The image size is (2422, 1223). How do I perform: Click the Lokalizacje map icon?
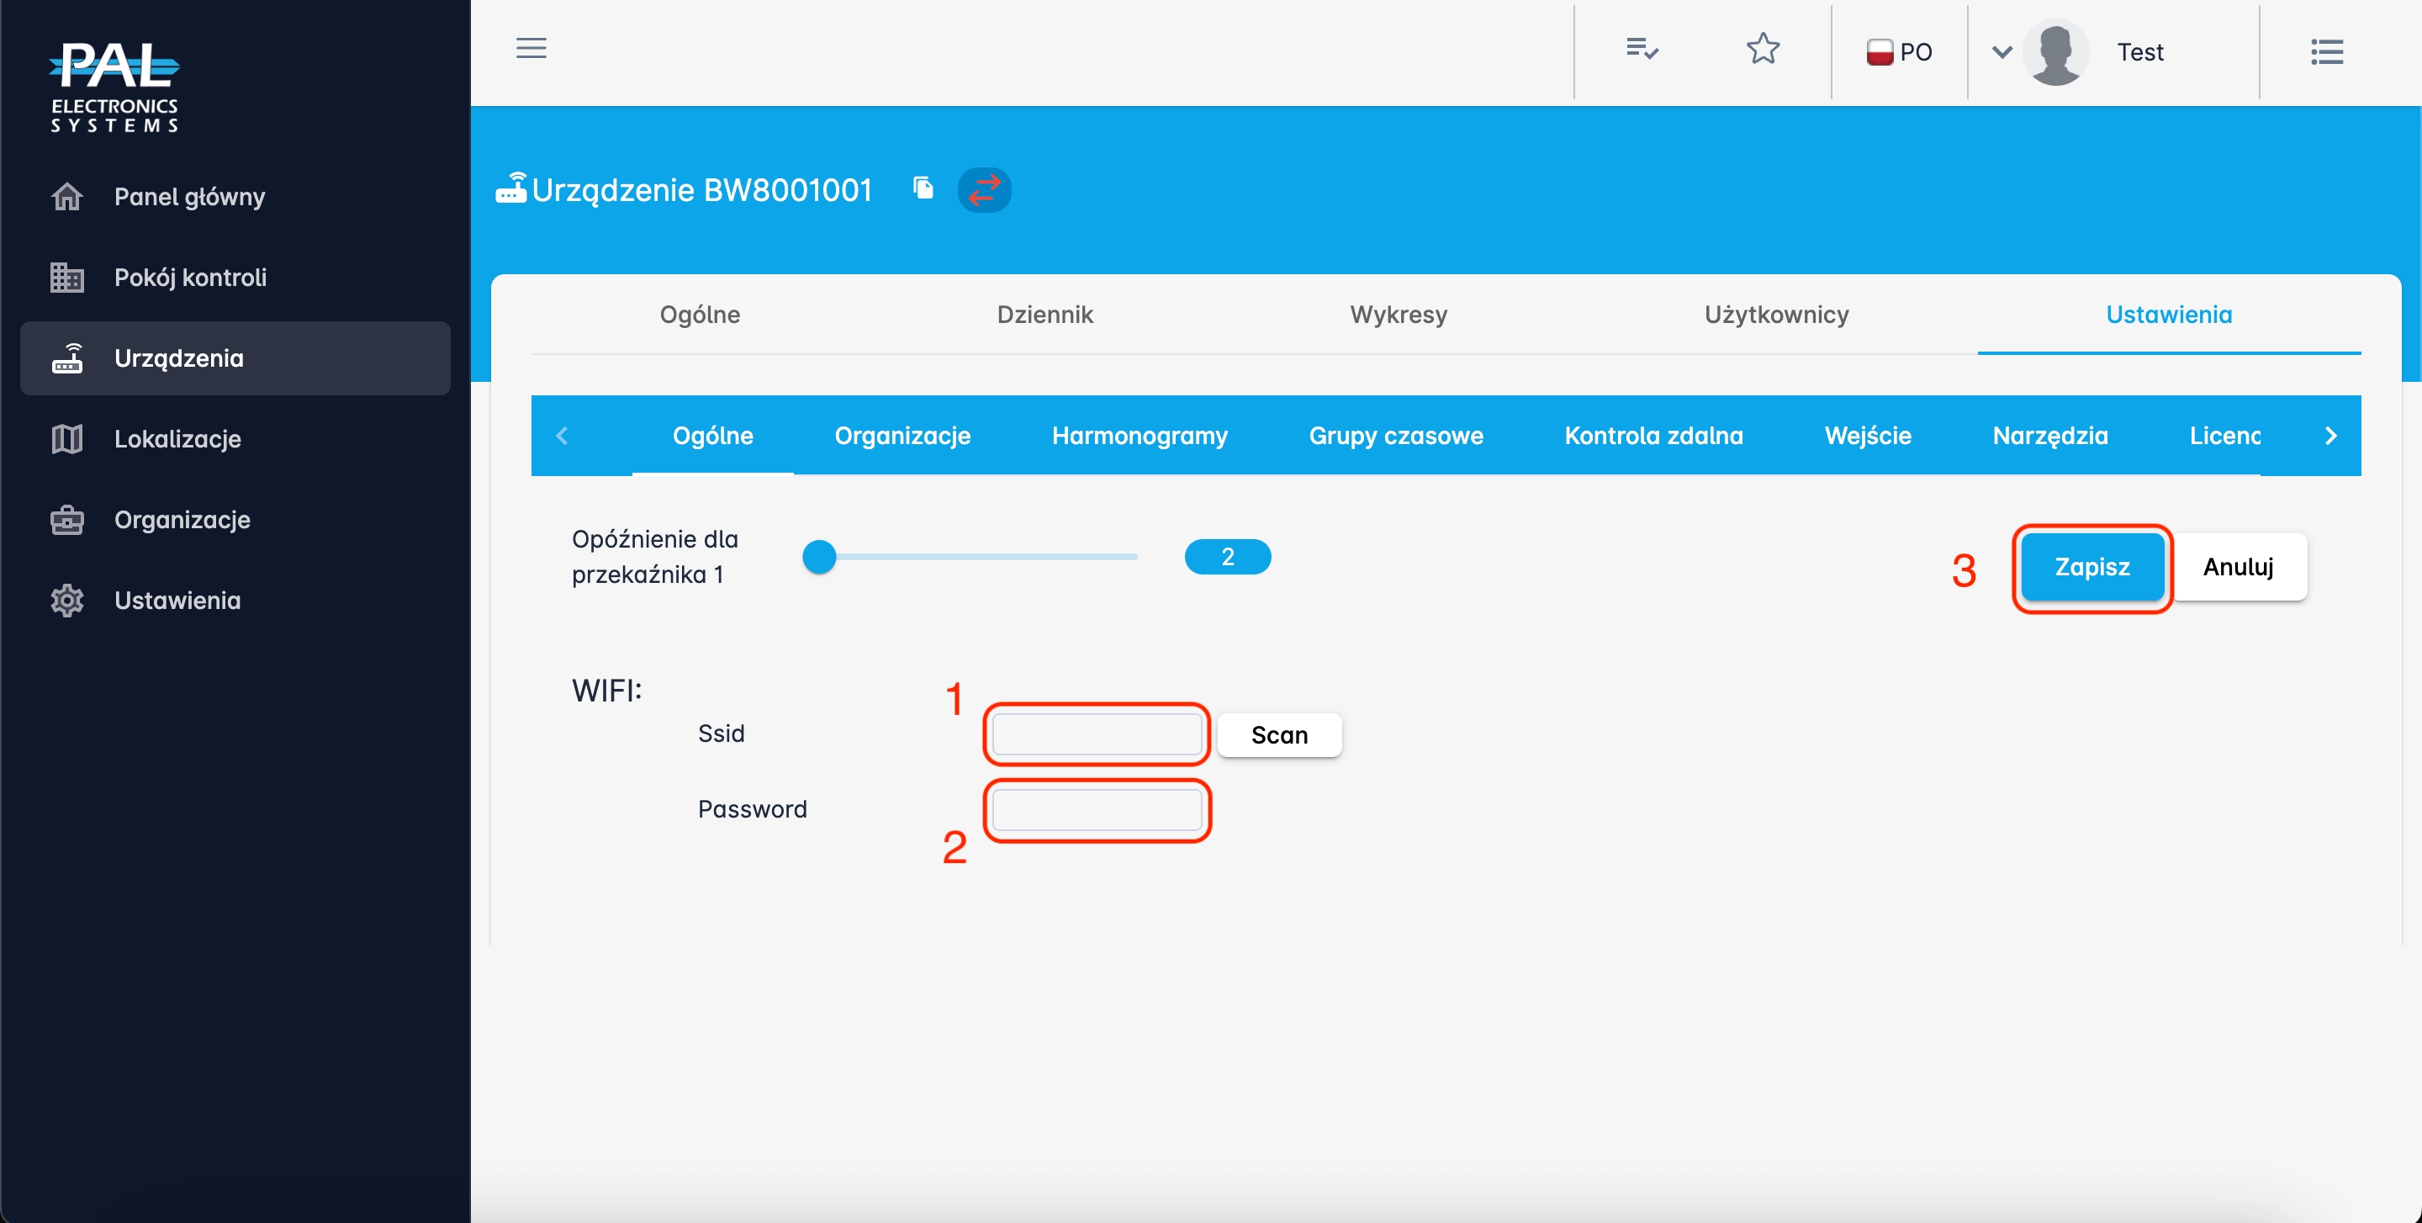click(x=66, y=439)
